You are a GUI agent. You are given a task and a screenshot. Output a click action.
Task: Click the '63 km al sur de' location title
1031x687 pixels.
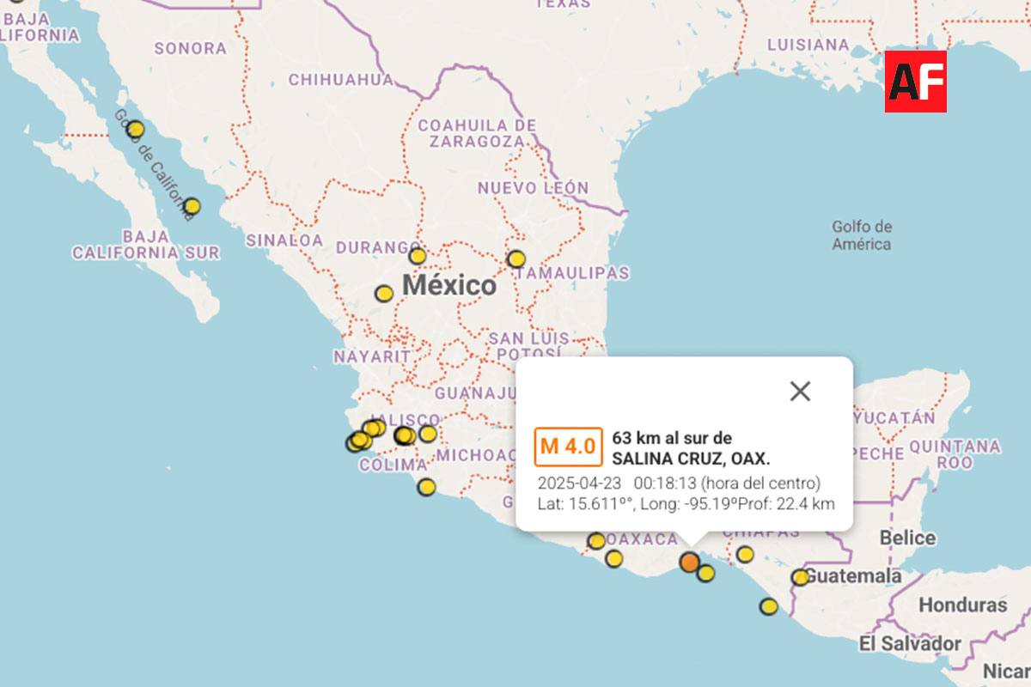pos(673,438)
